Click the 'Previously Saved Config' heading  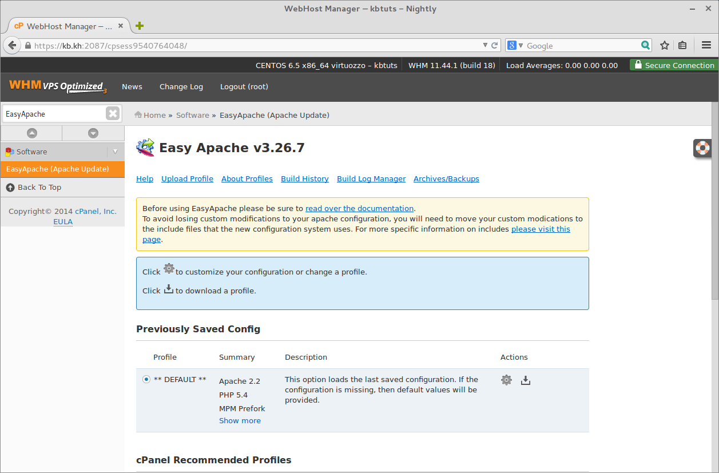point(198,329)
